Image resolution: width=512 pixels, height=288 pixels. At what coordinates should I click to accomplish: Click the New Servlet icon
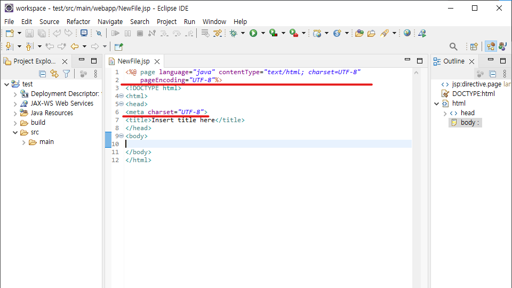337,33
